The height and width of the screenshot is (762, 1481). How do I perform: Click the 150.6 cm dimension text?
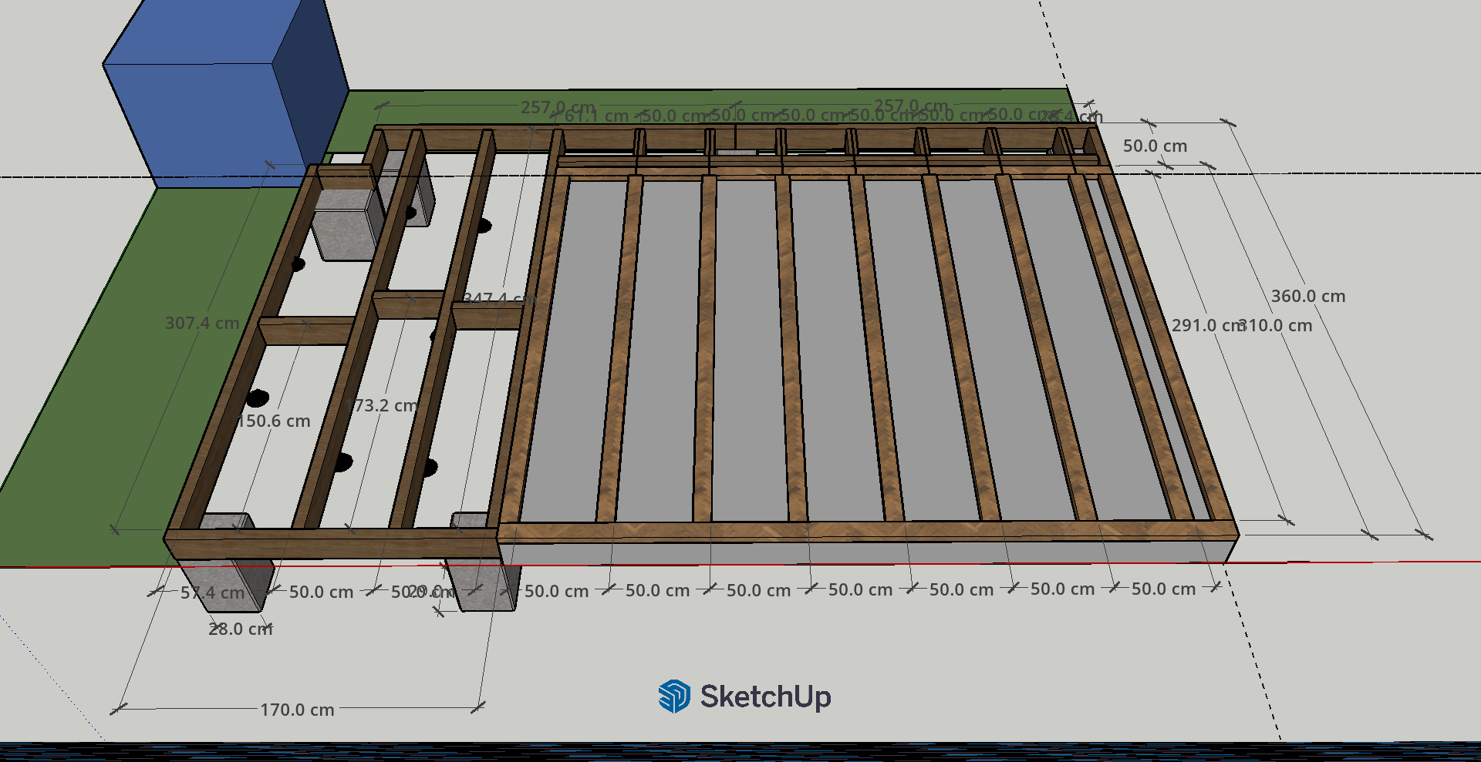click(274, 421)
